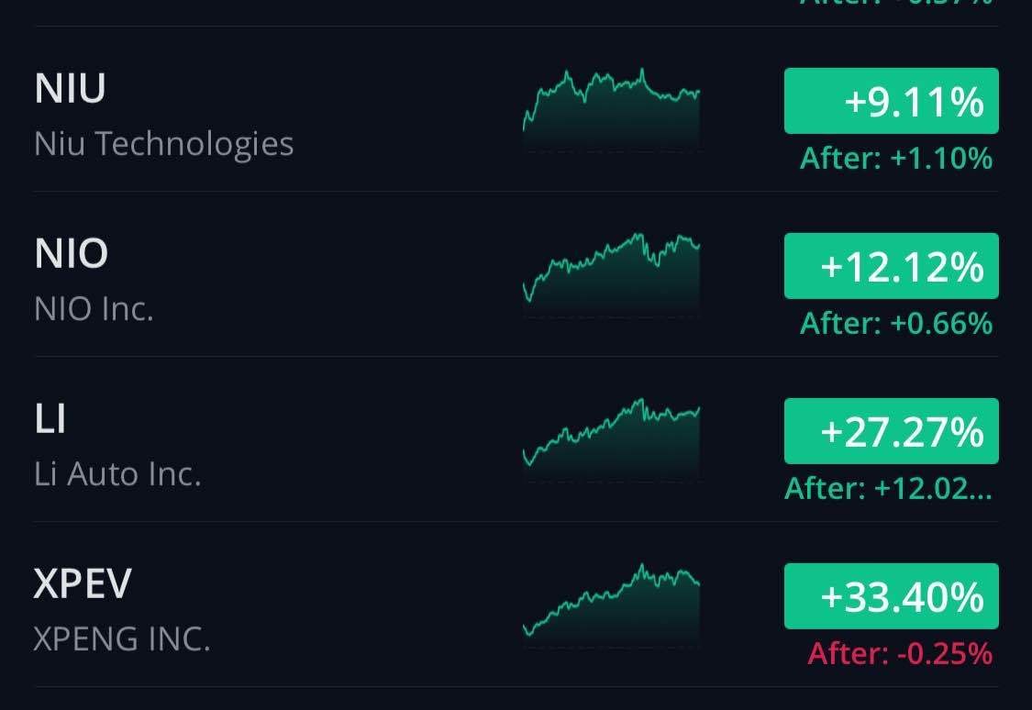Viewport: 1032px width, 710px height.
Task: Open the NIU sparkline chart
Action: 612,108
